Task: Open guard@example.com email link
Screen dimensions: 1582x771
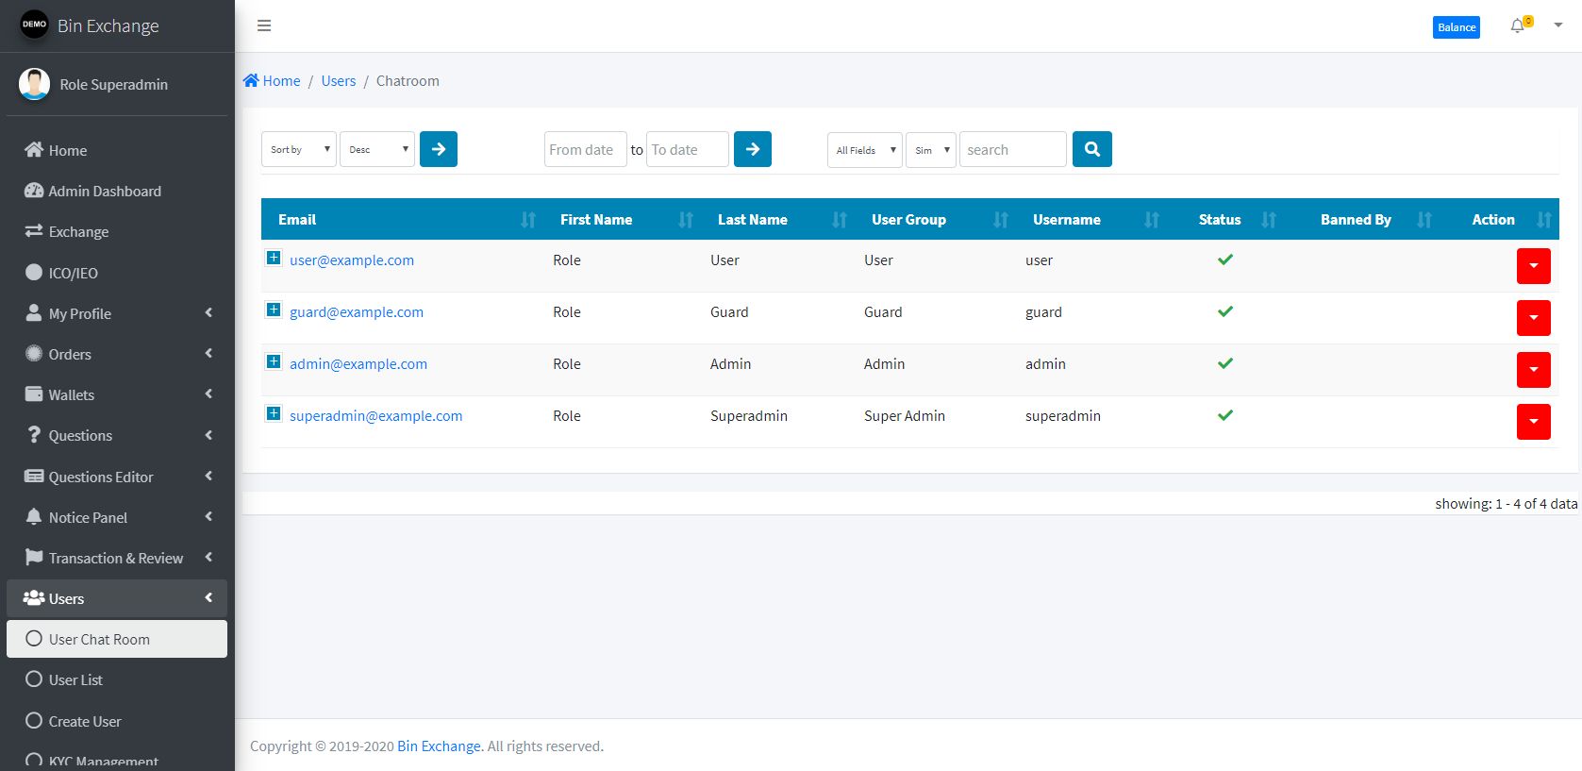Action: [x=357, y=312]
